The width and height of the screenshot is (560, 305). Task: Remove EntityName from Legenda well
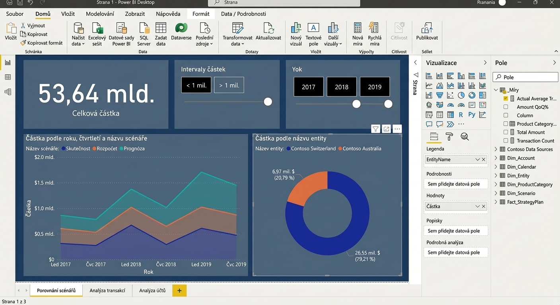pyautogui.click(x=484, y=159)
